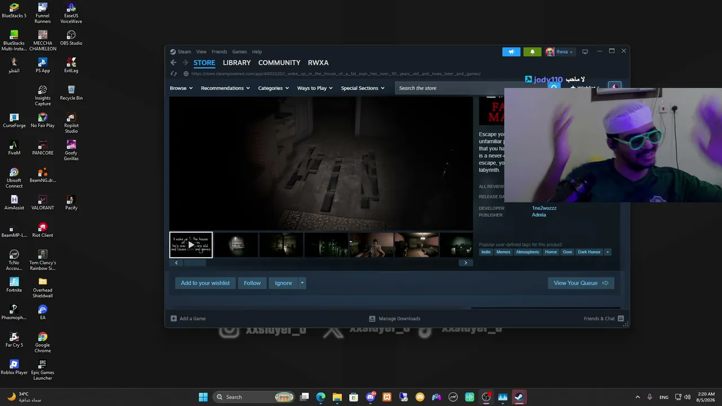Screen dimensions: 722x406
Task: Open Manage Downloads in Steam
Action: tap(394, 319)
